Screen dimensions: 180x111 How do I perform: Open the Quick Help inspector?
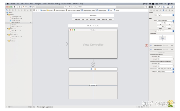click(154, 10)
